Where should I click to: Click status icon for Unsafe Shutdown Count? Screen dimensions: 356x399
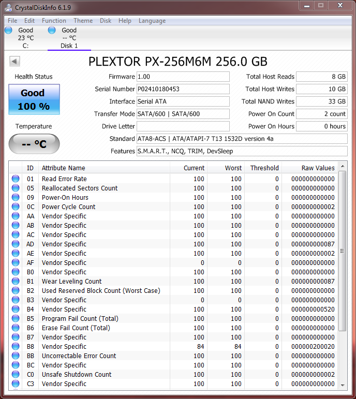16,375
